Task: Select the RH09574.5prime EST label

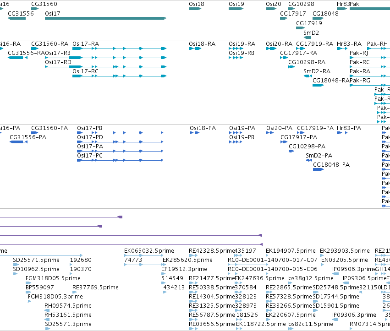Action: (x=68, y=306)
